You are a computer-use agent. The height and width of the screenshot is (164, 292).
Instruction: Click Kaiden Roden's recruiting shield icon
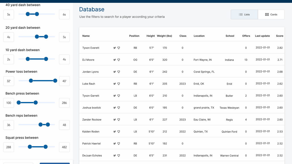tap(119, 131)
